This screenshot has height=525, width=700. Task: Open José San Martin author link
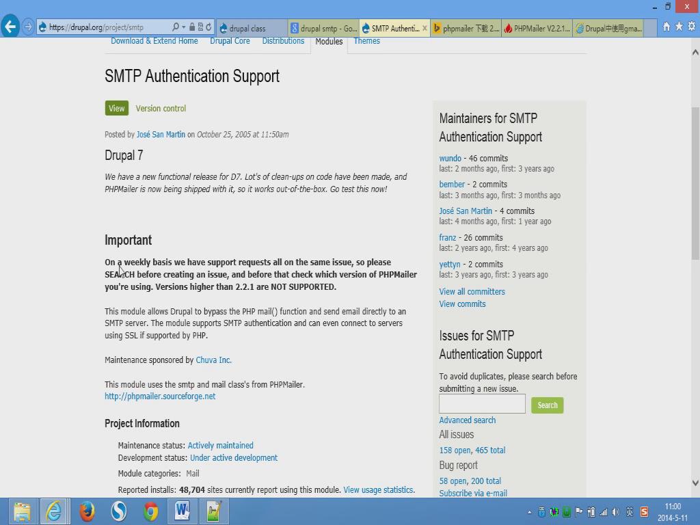click(161, 135)
